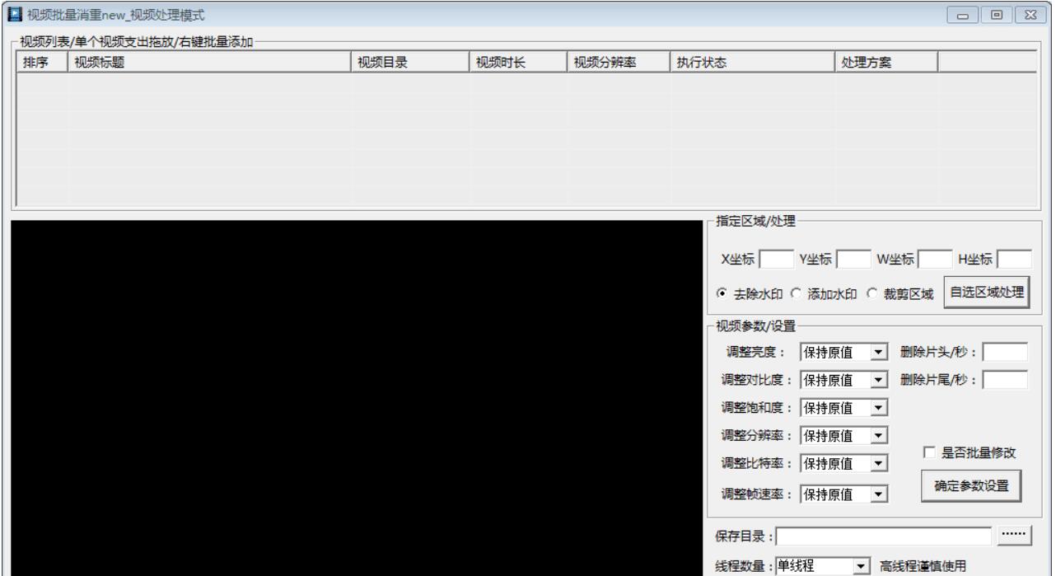The height and width of the screenshot is (576, 1056).
Task: Click the H坐标 input field
Action: click(x=1014, y=259)
